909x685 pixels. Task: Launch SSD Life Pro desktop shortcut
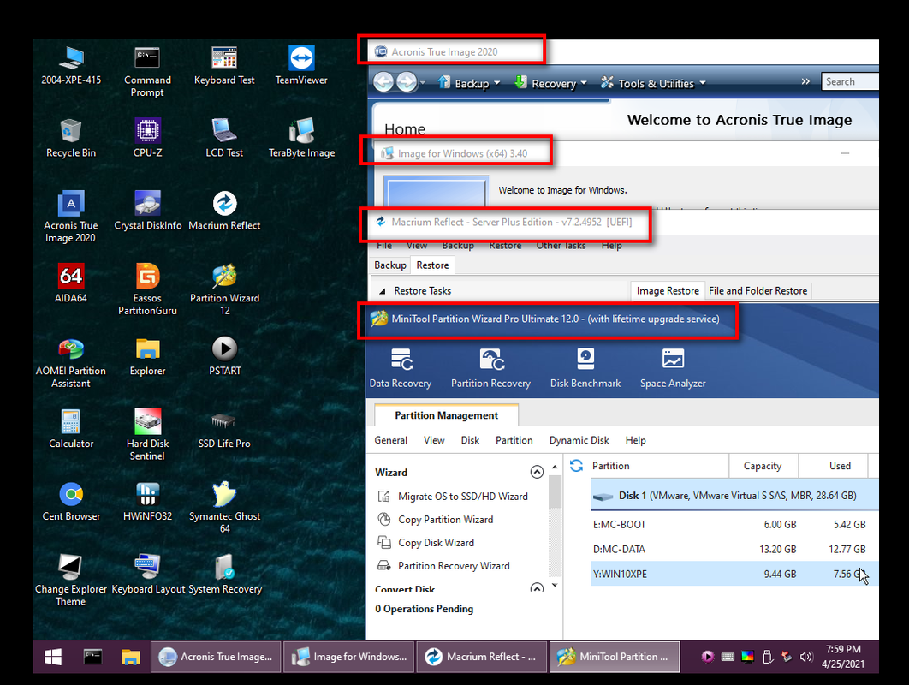point(224,429)
